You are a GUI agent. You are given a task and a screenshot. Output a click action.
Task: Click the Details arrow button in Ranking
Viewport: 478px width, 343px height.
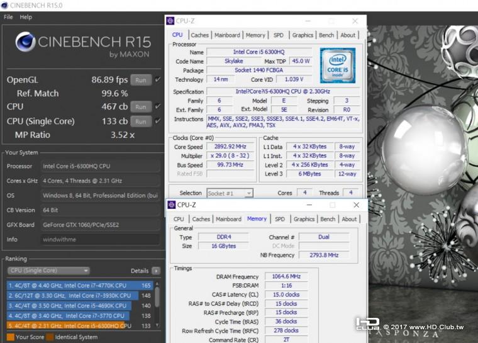155,271
